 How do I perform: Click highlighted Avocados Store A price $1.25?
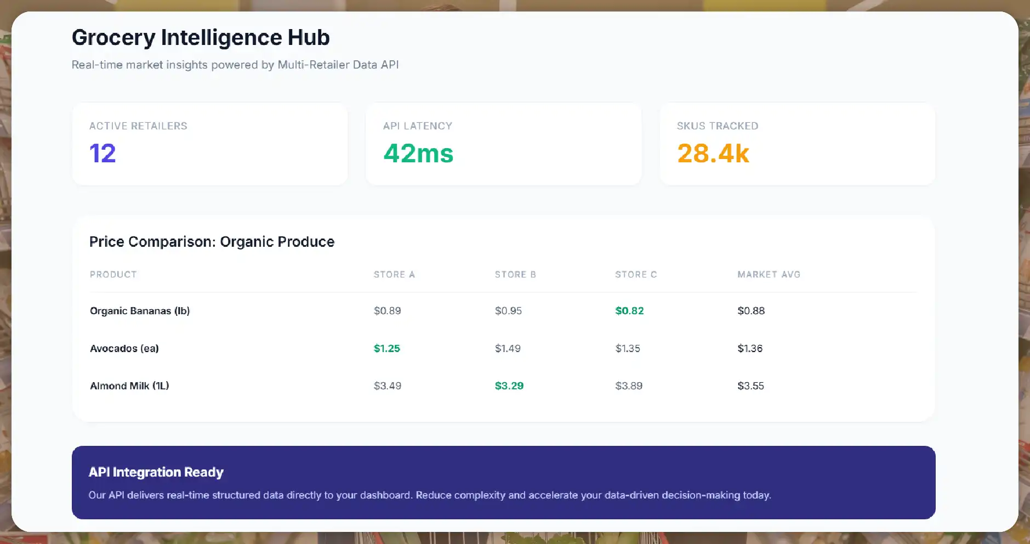(387, 349)
